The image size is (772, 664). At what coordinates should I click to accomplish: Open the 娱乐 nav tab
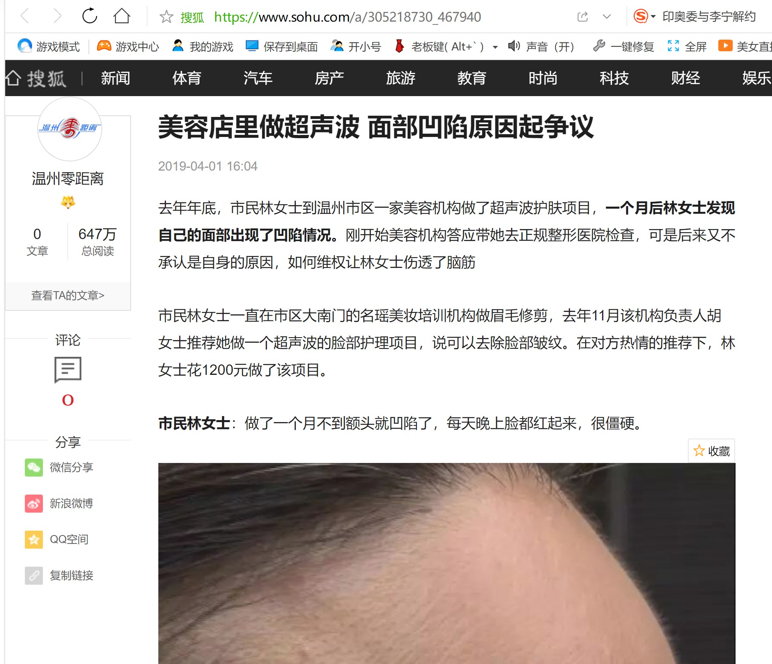(756, 78)
